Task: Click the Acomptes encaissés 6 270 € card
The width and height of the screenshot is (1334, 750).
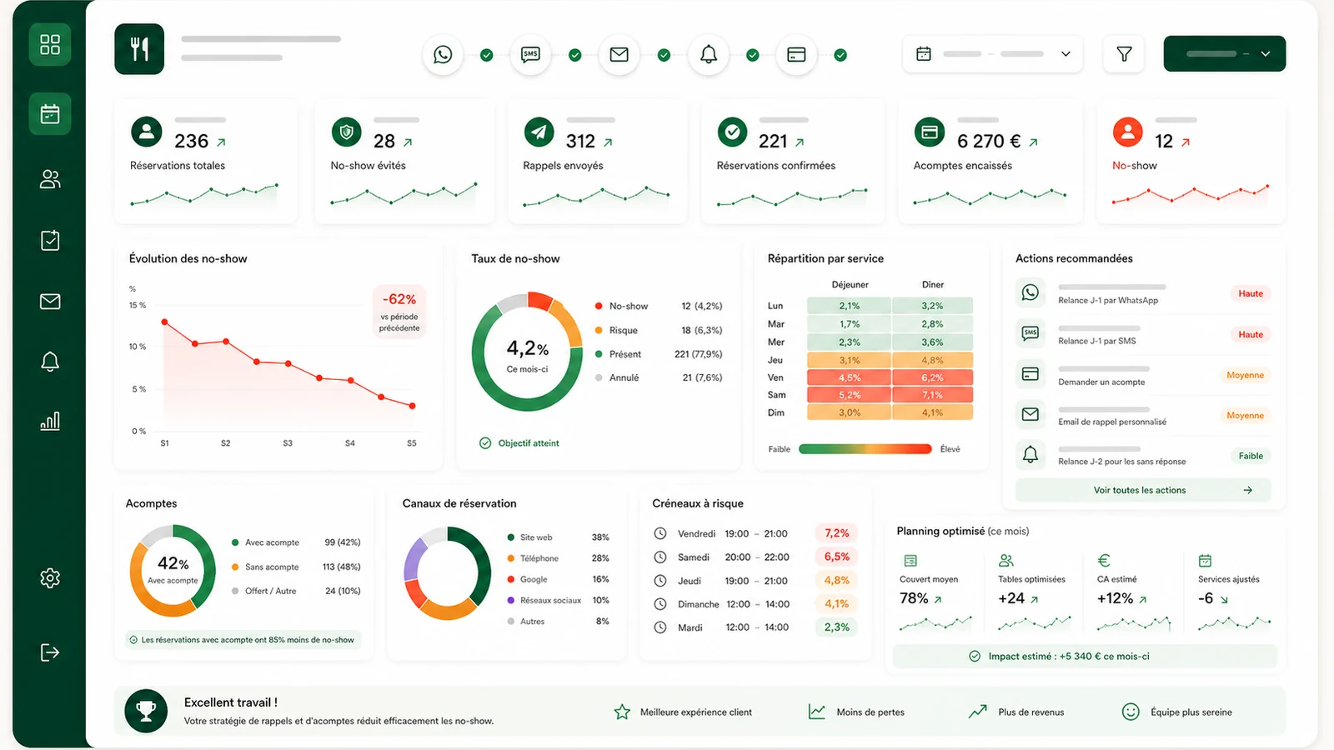Action: click(990, 162)
